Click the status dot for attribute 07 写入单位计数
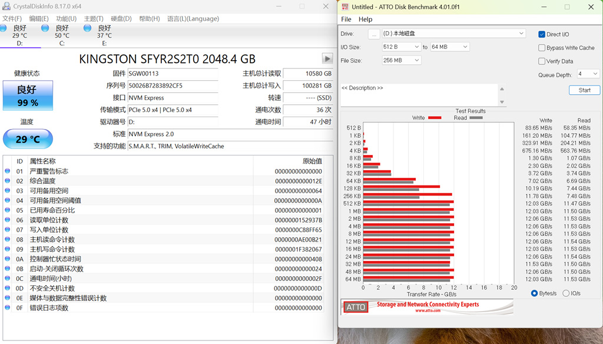 tap(7, 229)
